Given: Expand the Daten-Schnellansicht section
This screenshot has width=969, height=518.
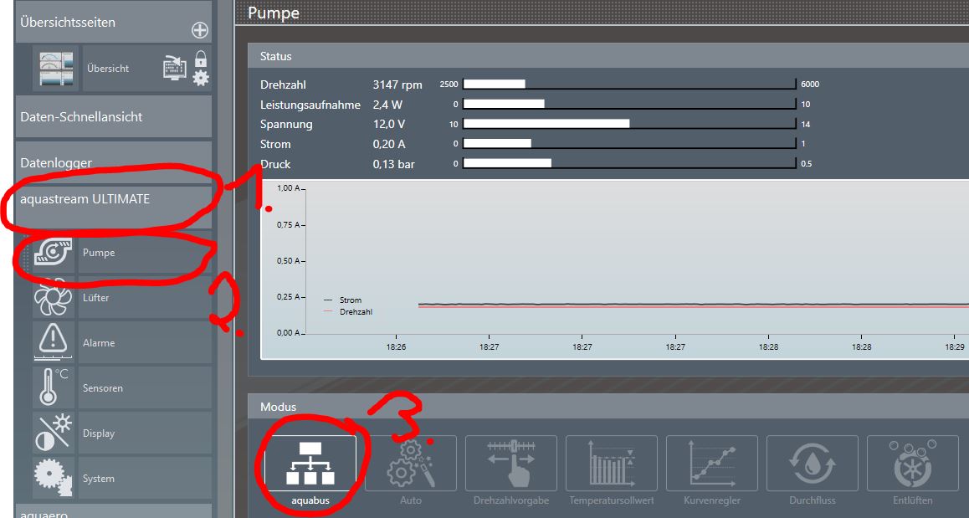Looking at the screenshot, I should (113, 117).
